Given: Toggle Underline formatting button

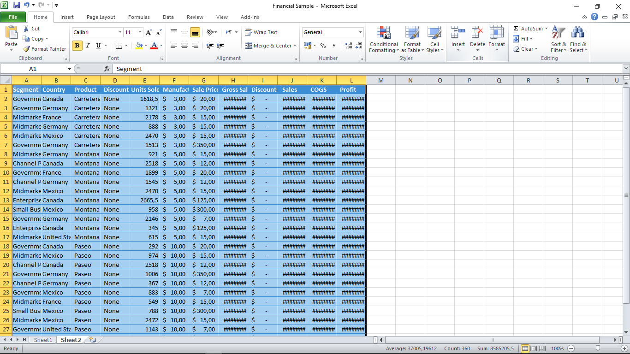Looking at the screenshot, I should (98, 46).
